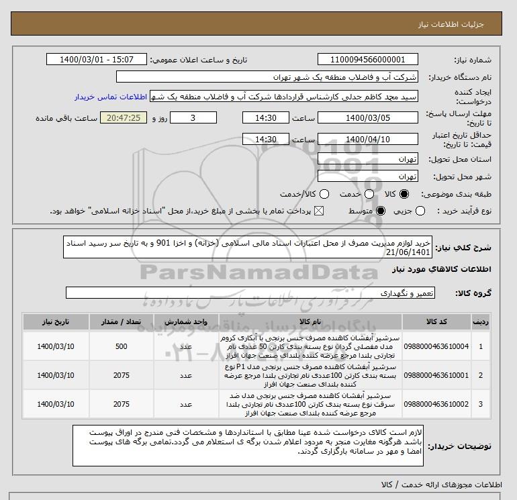Image resolution: width=517 pixels, height=500 pixels.
Task: Click the response deadline time 14:30 field
Action: 266,117
